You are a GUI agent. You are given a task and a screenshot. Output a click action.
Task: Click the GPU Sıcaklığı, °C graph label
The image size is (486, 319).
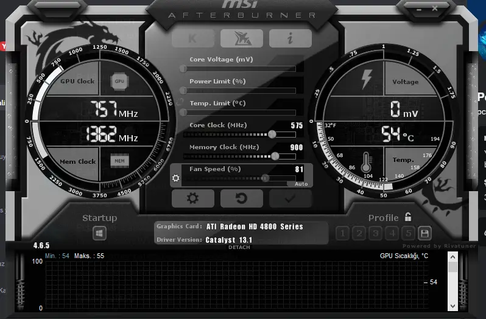point(404,256)
